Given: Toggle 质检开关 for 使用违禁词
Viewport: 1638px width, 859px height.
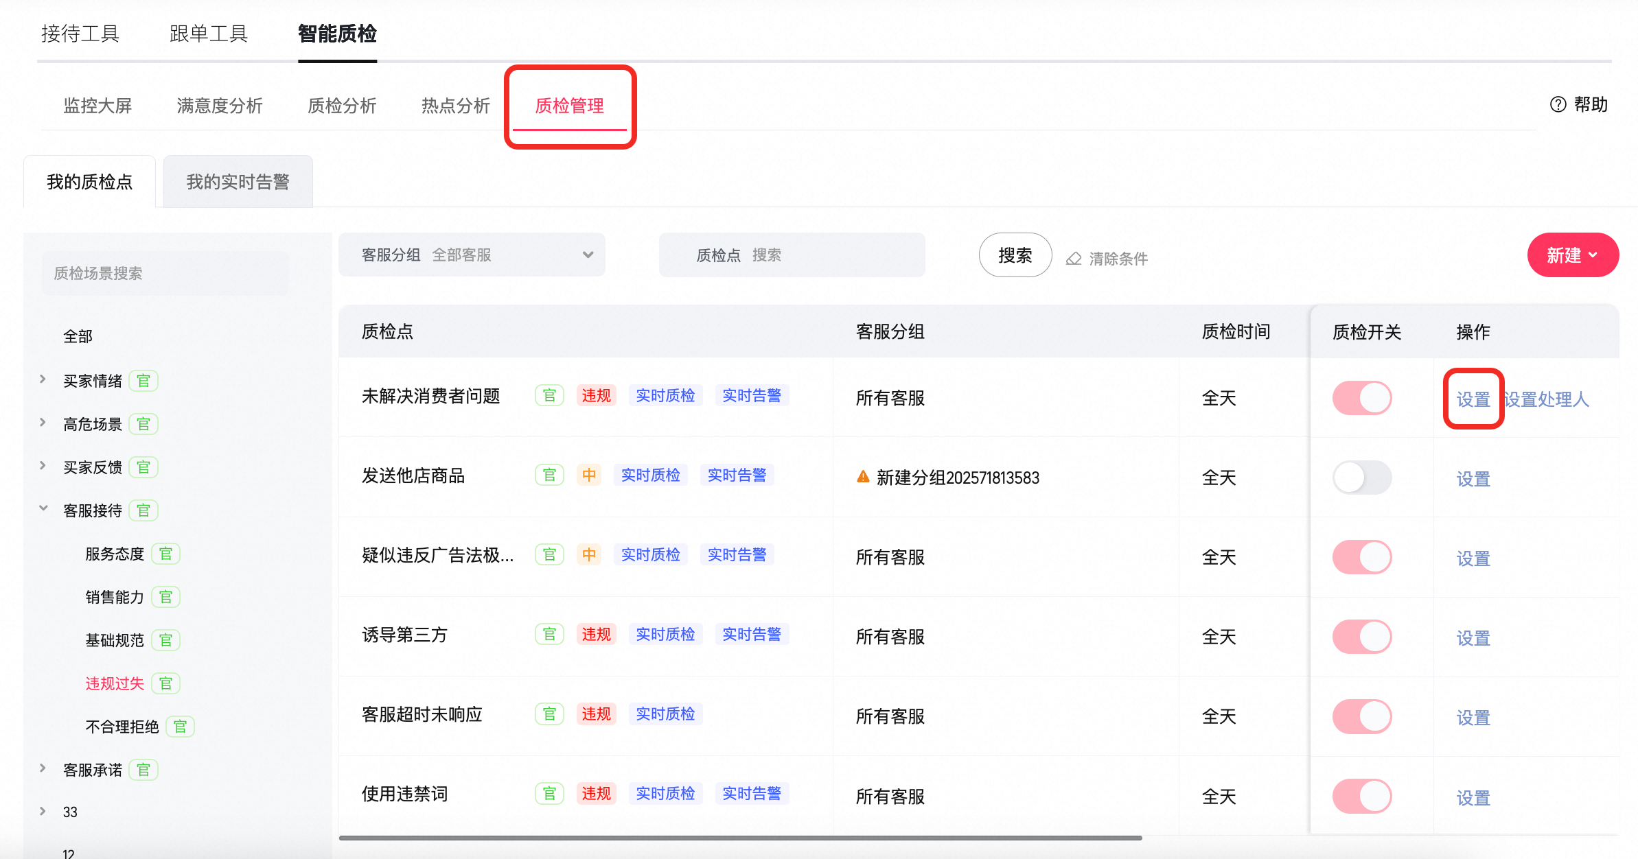Looking at the screenshot, I should coord(1362,796).
